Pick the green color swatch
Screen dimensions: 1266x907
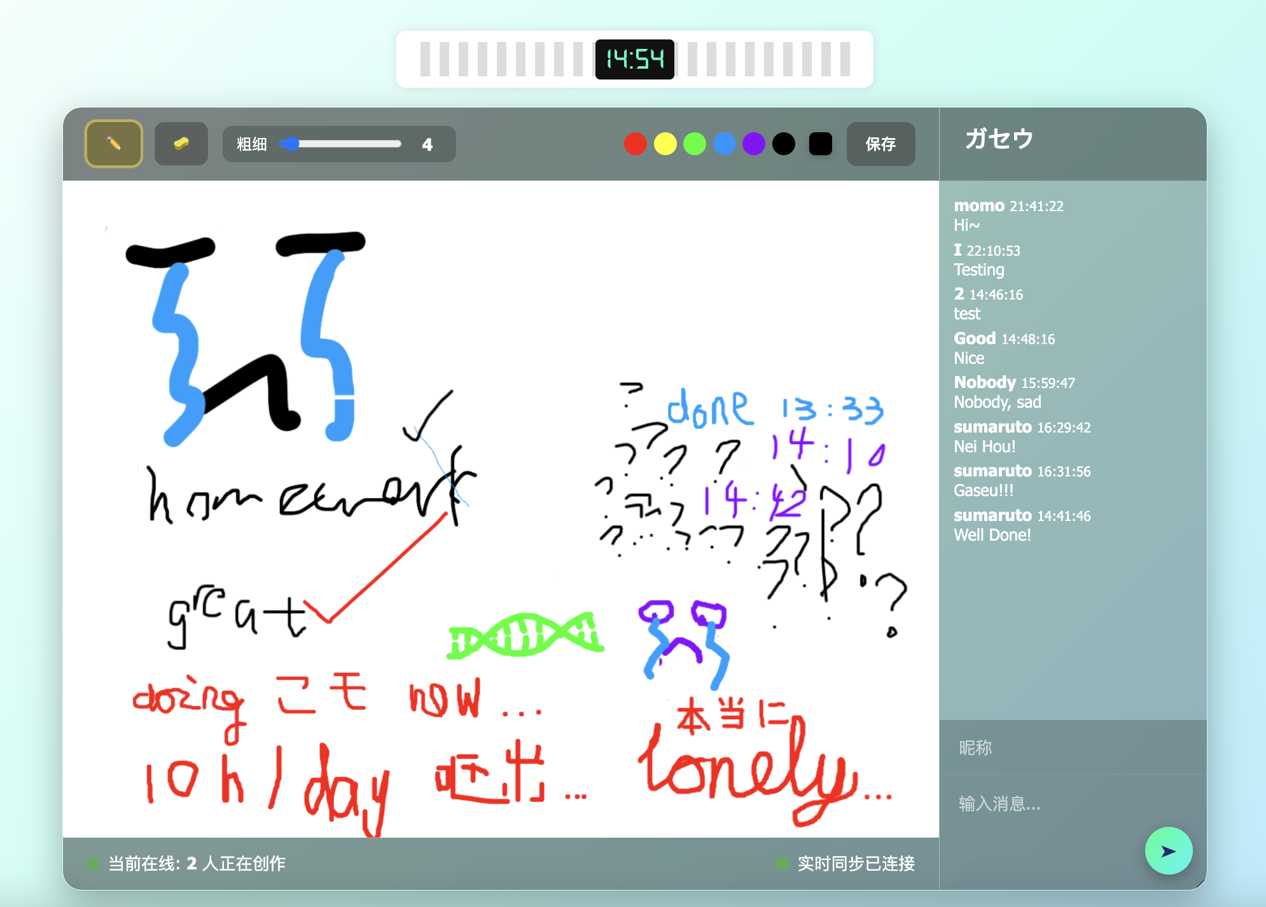pos(695,144)
